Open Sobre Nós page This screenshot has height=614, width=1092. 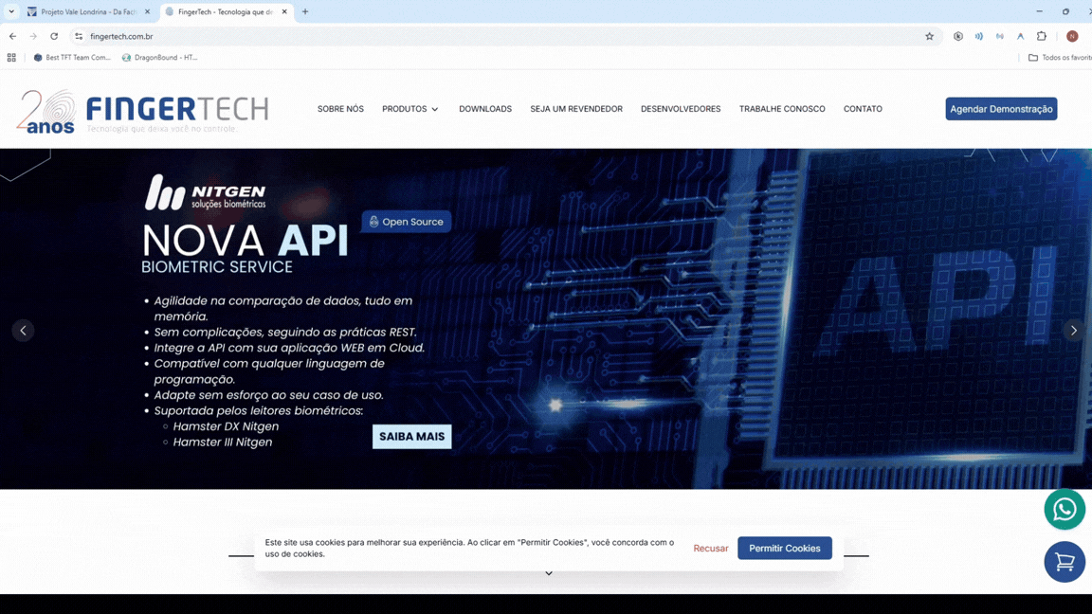pos(340,109)
